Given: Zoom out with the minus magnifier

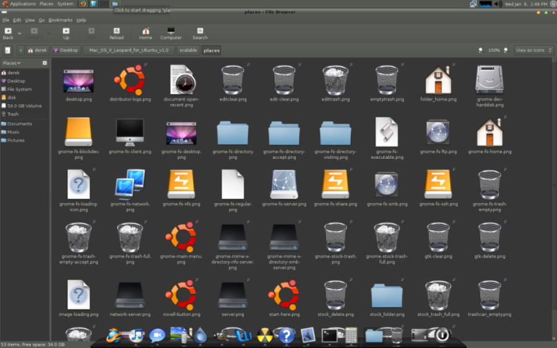Looking at the screenshot, I should [481, 50].
